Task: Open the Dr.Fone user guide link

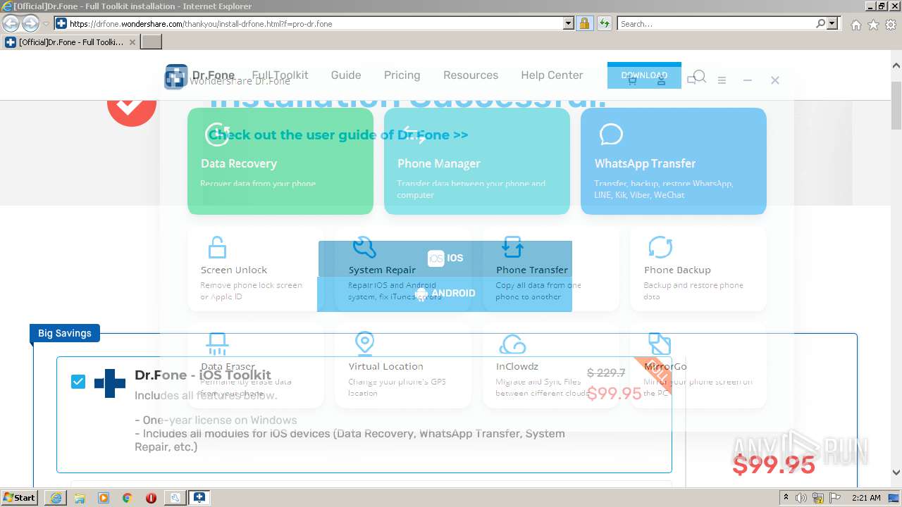Action: 338,134
